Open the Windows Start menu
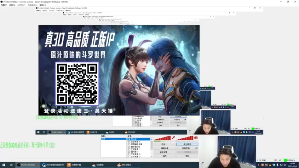This screenshot has width=299, height=168. click(4, 165)
